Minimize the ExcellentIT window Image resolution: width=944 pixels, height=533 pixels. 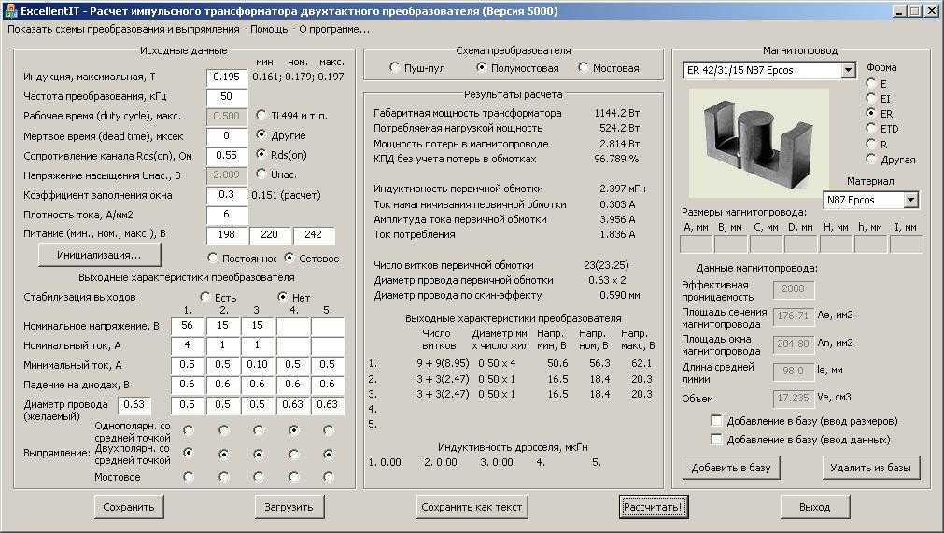click(x=899, y=11)
